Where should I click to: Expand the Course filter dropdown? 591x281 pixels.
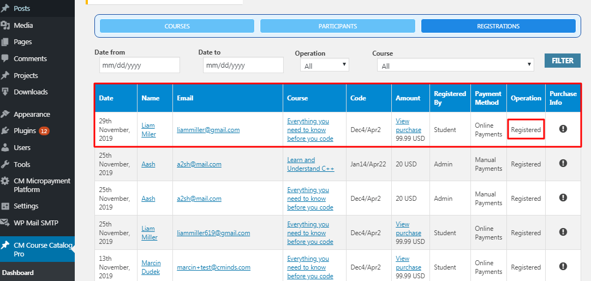point(455,65)
